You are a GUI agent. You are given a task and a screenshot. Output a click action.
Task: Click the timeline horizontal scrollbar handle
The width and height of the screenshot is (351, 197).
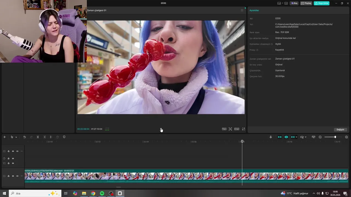[x=118, y=187]
